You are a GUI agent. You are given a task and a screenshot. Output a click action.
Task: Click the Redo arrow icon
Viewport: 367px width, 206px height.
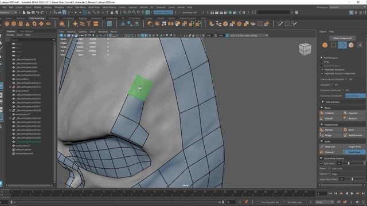[42, 13]
